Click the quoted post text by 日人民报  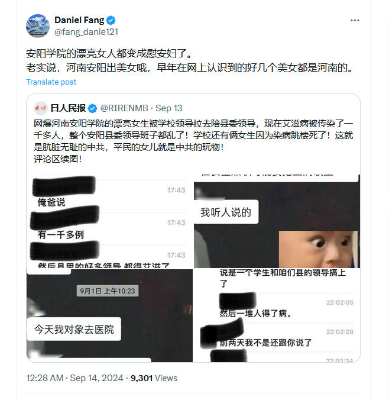coord(193,141)
